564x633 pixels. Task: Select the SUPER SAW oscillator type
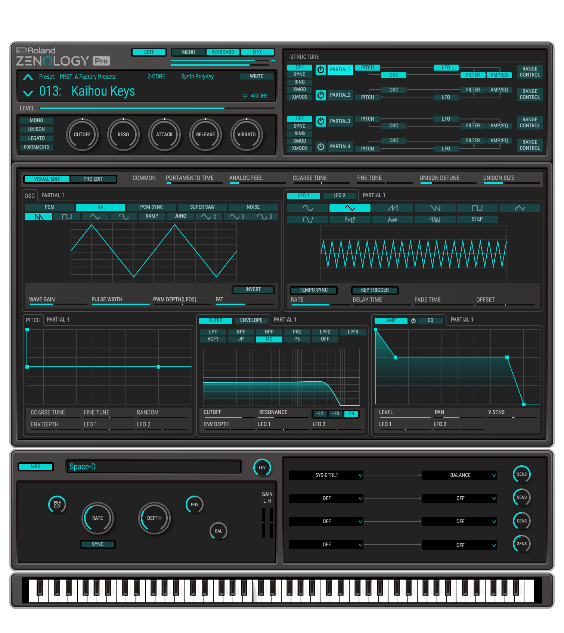(202, 207)
